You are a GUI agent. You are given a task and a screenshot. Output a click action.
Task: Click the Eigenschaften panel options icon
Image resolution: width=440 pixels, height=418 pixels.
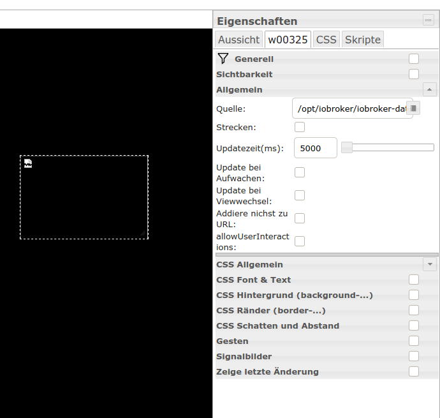(x=428, y=20)
